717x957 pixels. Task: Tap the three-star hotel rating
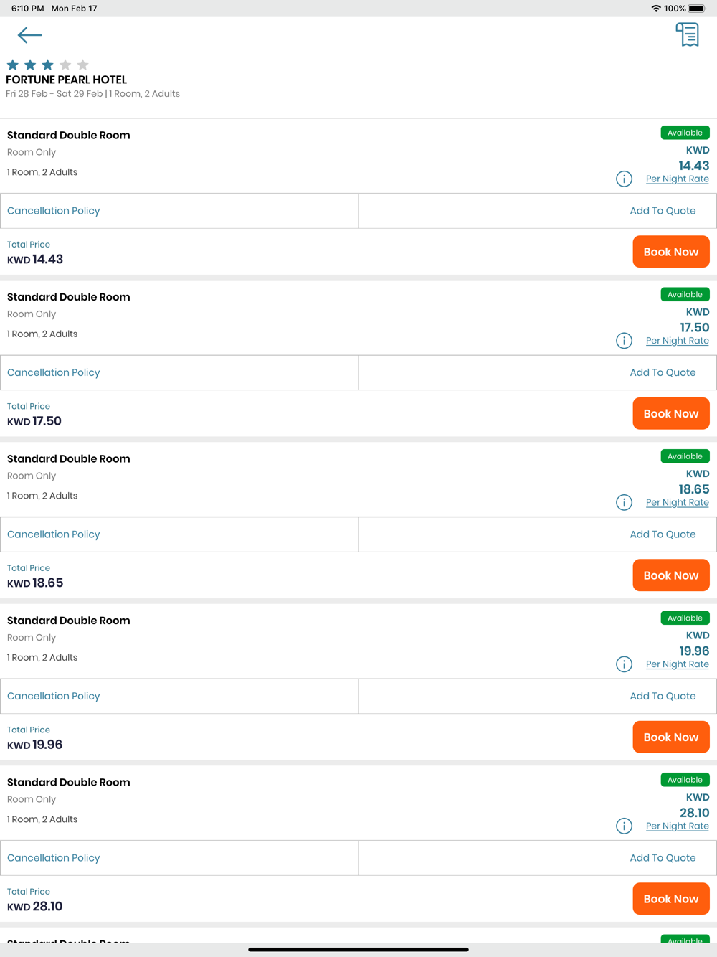(x=47, y=65)
